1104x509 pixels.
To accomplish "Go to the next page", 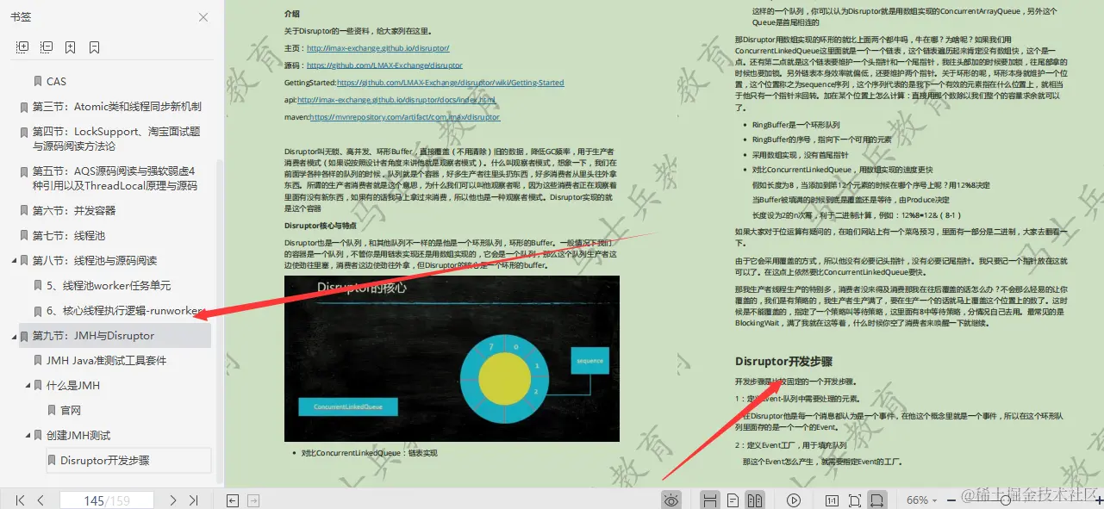I will 173,500.
